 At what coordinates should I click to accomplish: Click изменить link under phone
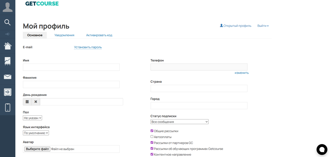(242, 73)
